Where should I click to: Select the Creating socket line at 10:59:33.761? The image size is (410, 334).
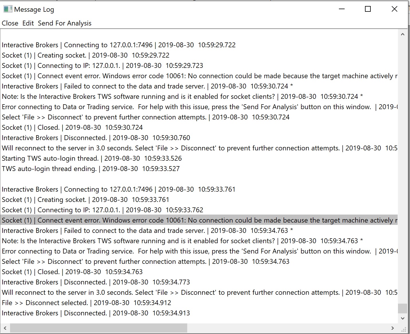point(85,200)
